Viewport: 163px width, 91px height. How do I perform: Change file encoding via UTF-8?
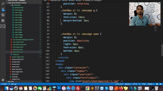[x=135, y=84]
